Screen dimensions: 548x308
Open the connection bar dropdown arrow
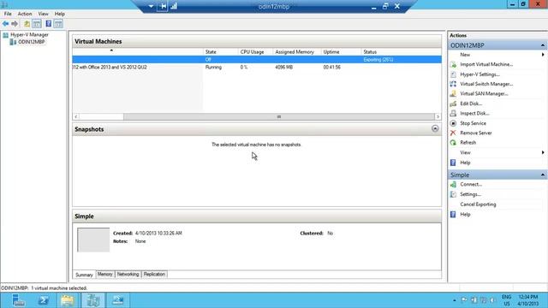(151, 6)
